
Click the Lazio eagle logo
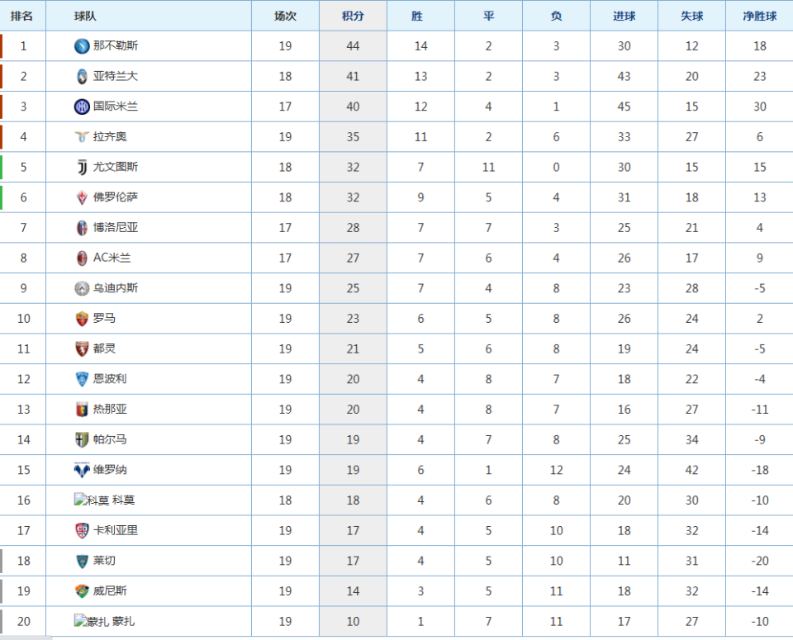82,137
